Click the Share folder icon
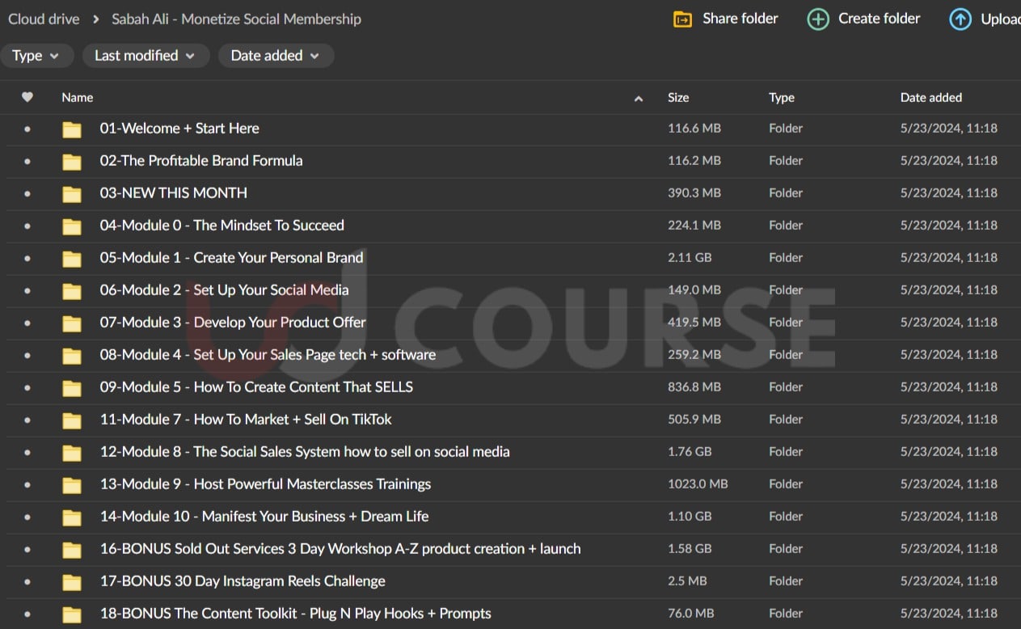This screenshot has height=629, width=1021. 682,19
